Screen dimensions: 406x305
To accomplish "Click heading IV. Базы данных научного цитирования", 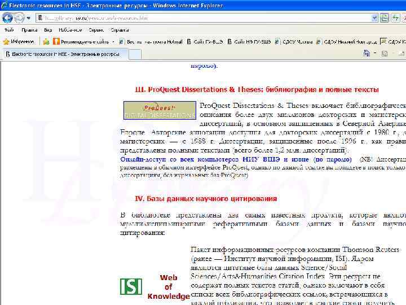I will pos(206,198).
